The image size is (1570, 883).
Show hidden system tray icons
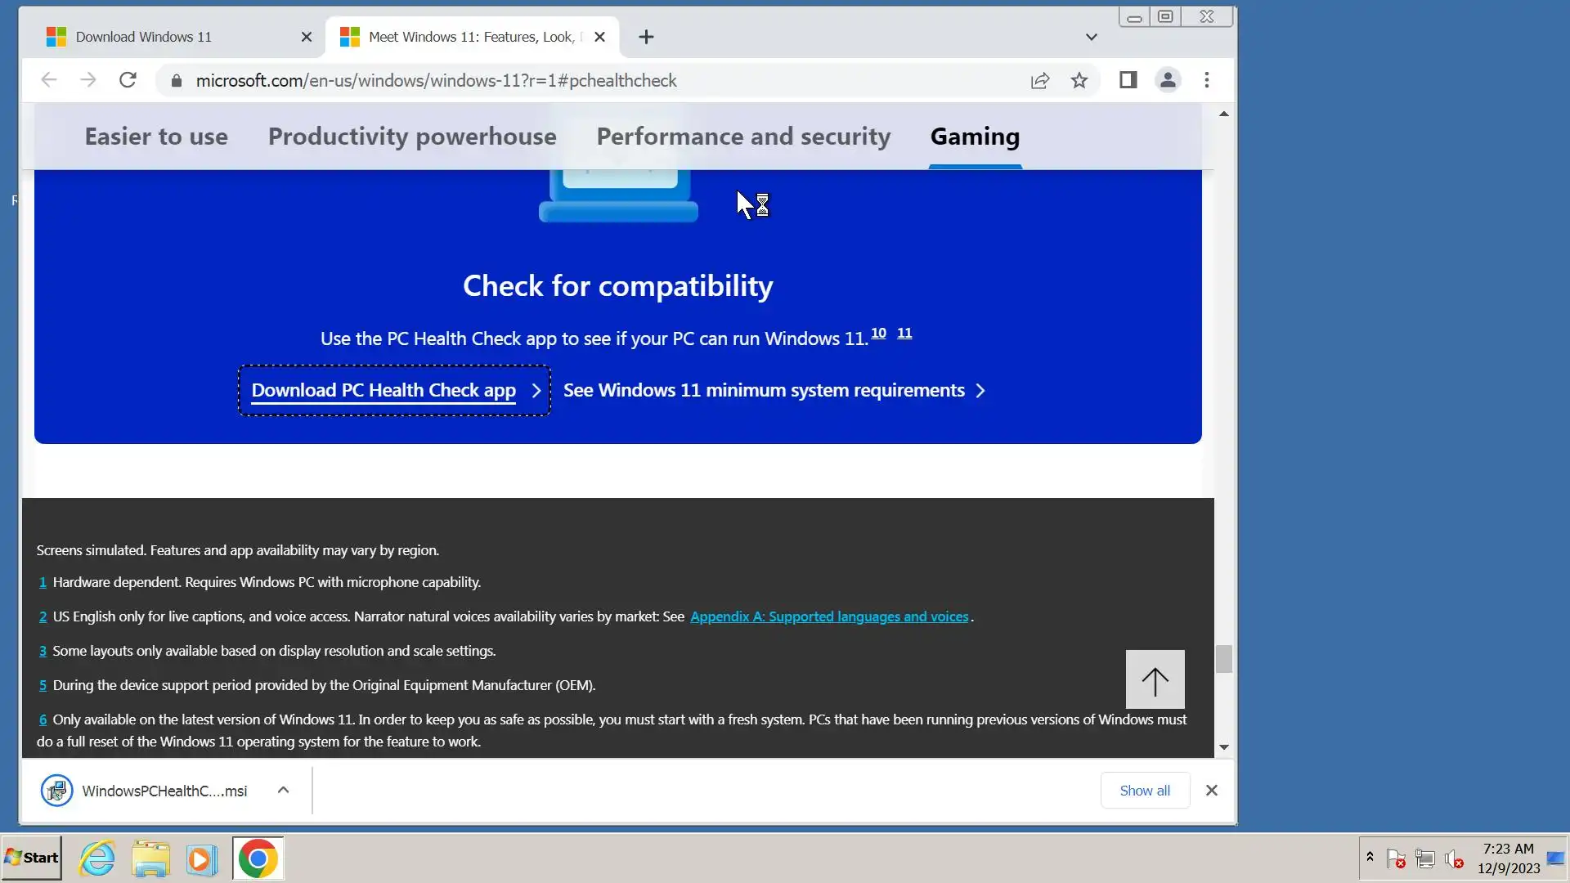coord(1370,857)
